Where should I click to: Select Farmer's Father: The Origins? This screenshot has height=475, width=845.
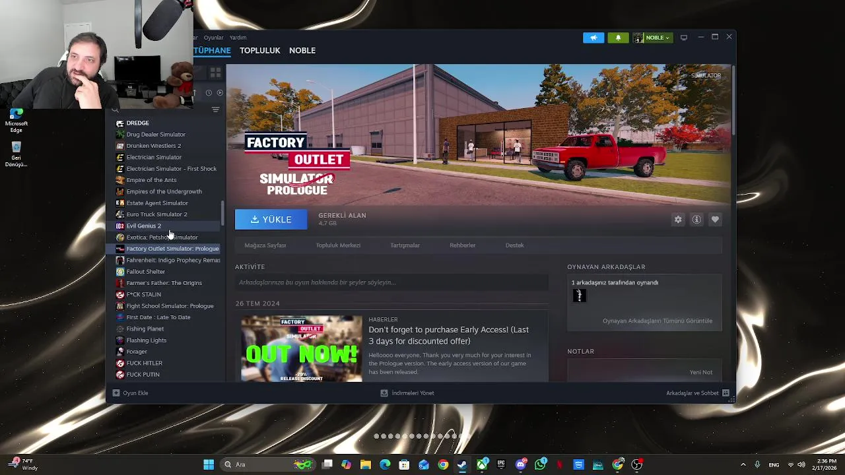[x=166, y=283]
